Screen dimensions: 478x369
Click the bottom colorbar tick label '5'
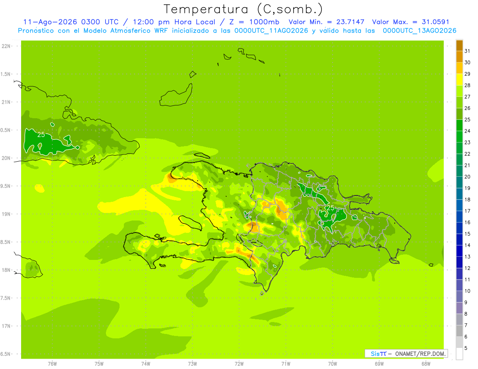pyautogui.click(x=466, y=348)
